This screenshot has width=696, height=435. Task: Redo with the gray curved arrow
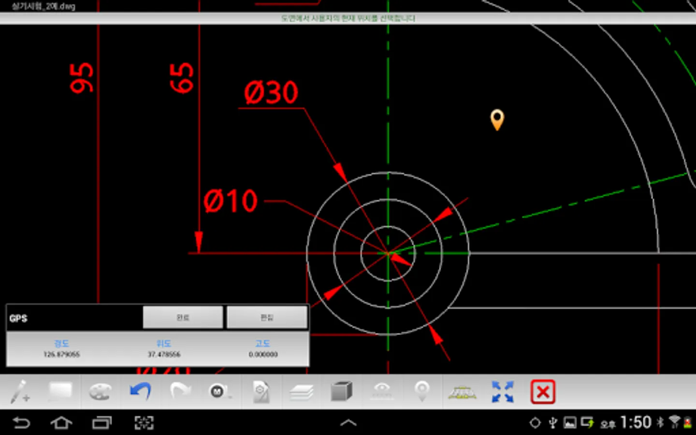[x=180, y=391]
